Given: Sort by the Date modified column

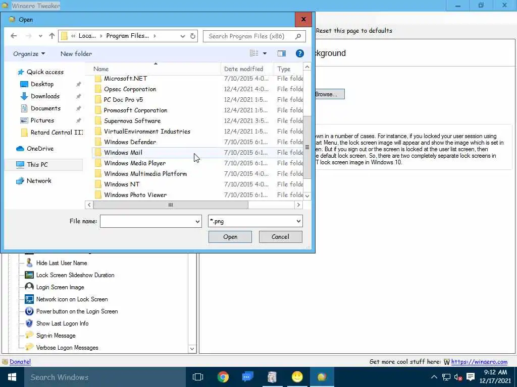Looking at the screenshot, I should (x=247, y=69).
